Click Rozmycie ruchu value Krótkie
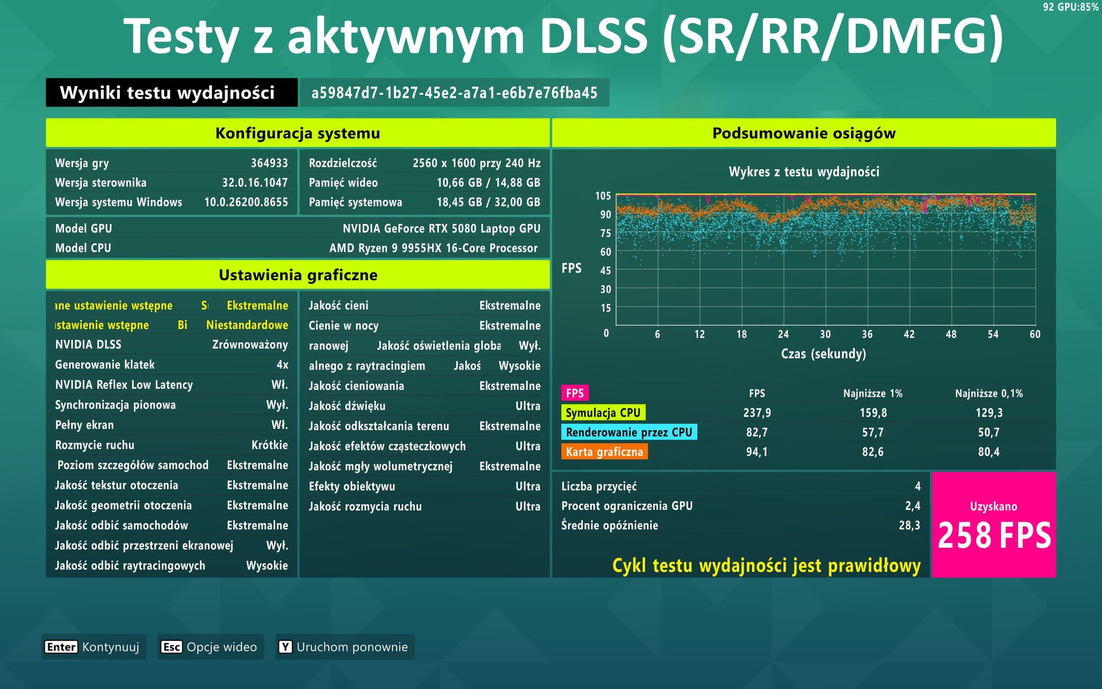1102x689 pixels. point(270,445)
